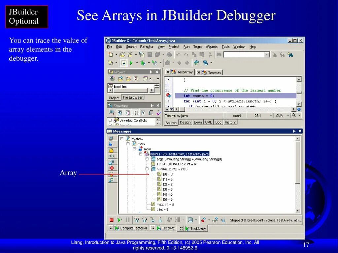Viewport: 338px width, 253px height.
Task: Close the TestArray editor tab
Action: pyautogui.click(x=168, y=72)
